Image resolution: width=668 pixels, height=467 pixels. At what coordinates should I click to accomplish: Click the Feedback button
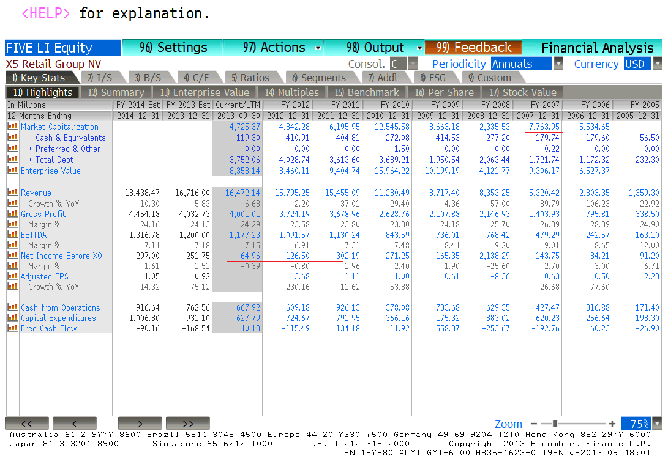[473, 48]
